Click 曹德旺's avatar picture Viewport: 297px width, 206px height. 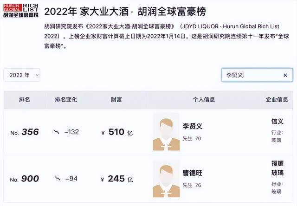pyautogui.click(x=167, y=178)
